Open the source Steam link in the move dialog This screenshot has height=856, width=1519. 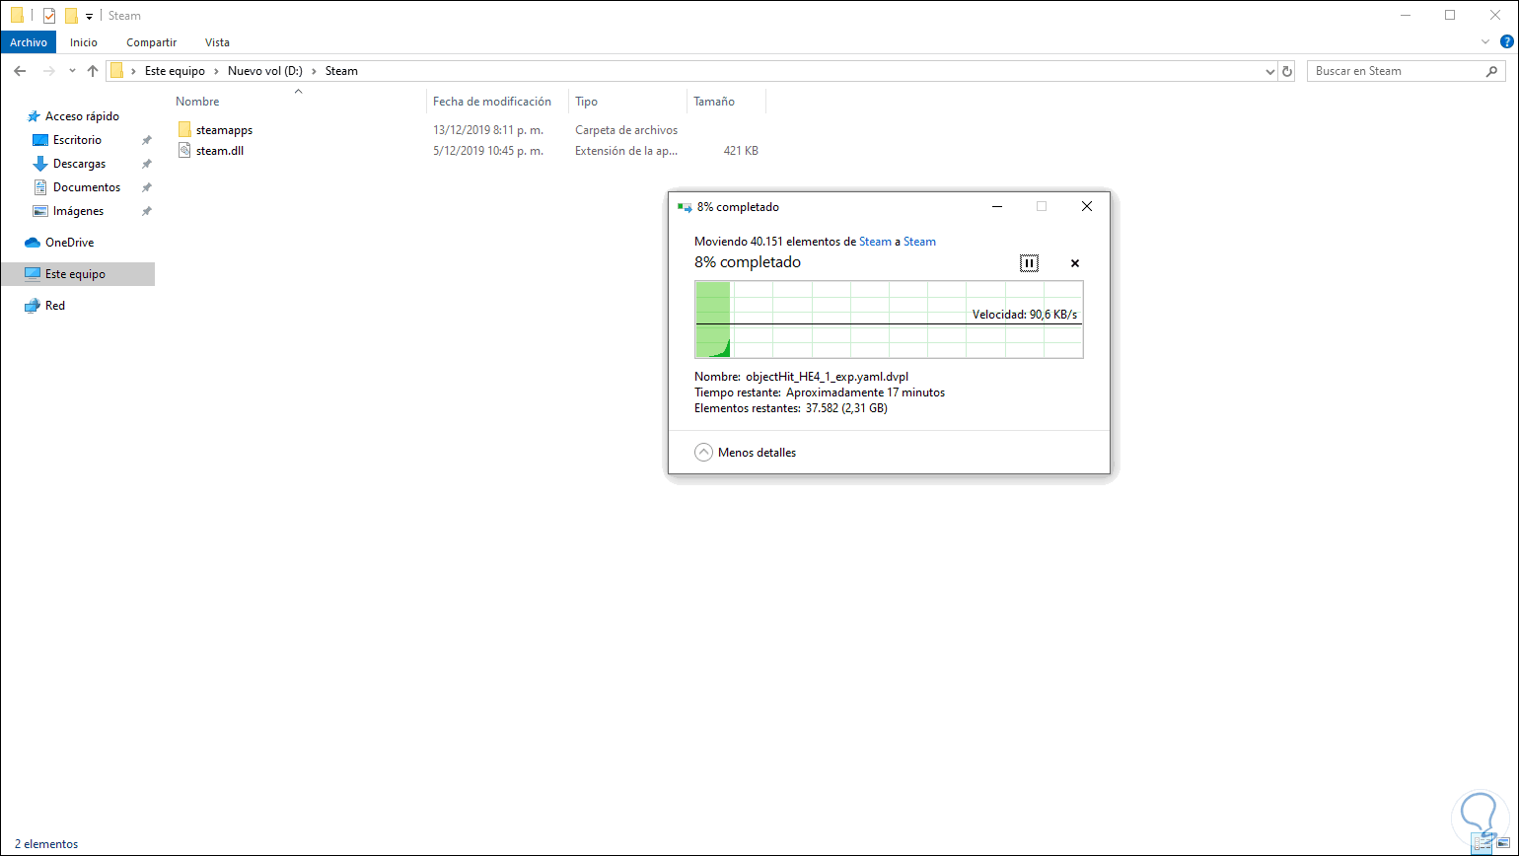point(875,242)
